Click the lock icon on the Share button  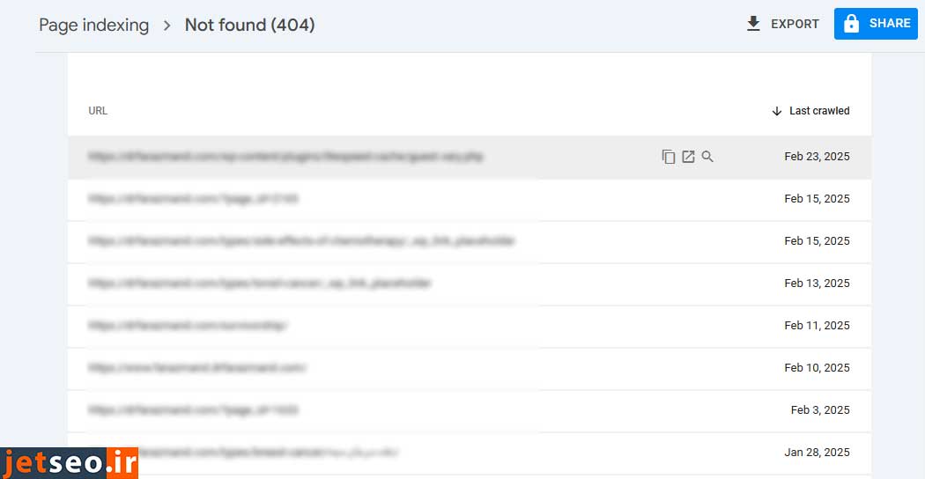(851, 24)
